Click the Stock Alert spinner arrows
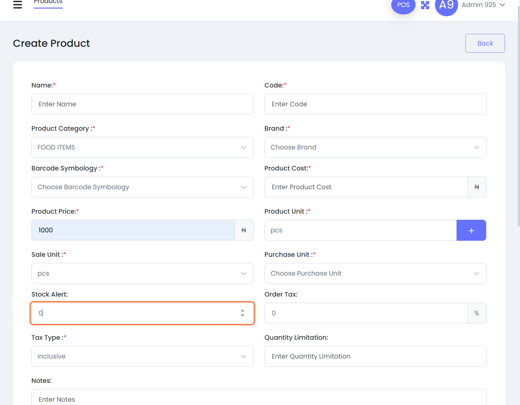The image size is (520, 405). click(x=242, y=313)
